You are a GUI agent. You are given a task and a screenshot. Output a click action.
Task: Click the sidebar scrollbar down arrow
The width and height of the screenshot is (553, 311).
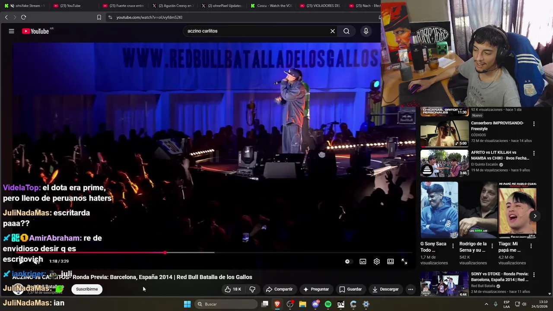click(550, 294)
